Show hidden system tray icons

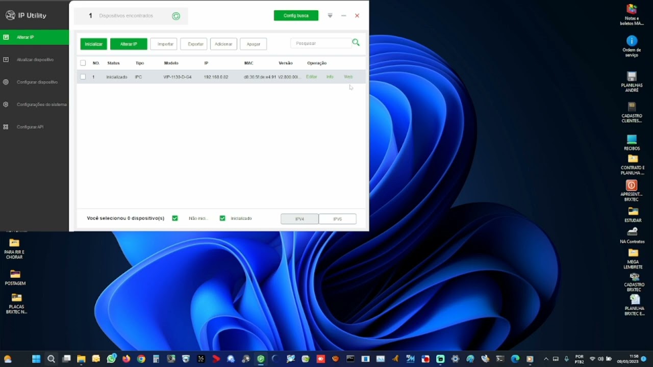[x=546, y=359]
